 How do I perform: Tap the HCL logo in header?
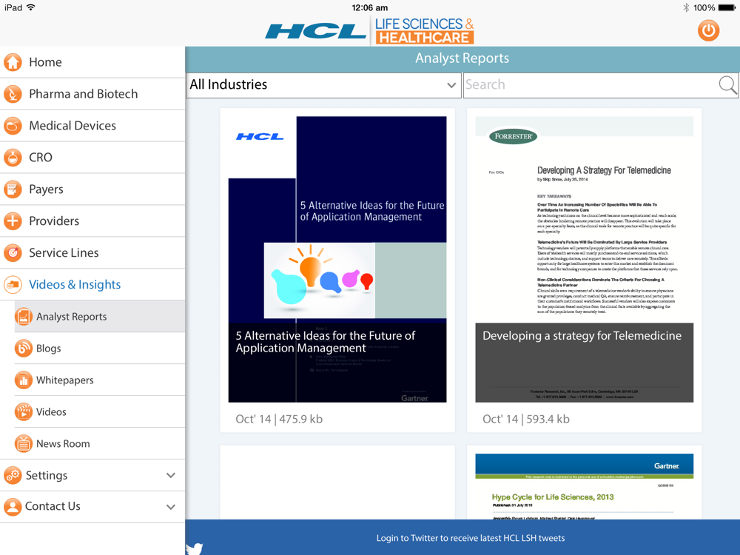pyautogui.click(x=315, y=31)
